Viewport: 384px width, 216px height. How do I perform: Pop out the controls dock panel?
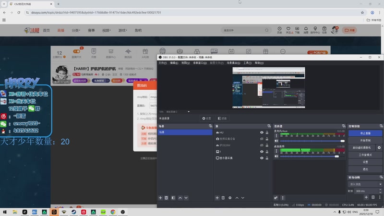click(381, 126)
